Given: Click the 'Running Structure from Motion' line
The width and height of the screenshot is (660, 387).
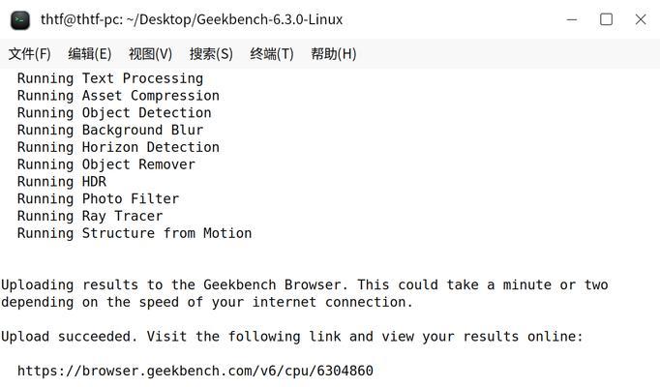Looking at the screenshot, I should pyautogui.click(x=135, y=233).
